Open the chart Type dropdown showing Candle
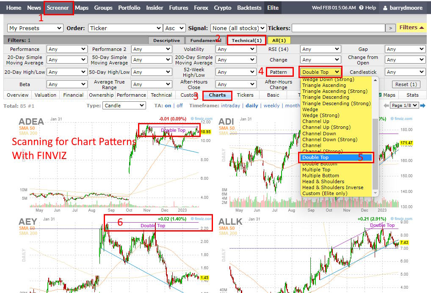Image resolution: width=431 pixels, height=293 pixels. 124,105
